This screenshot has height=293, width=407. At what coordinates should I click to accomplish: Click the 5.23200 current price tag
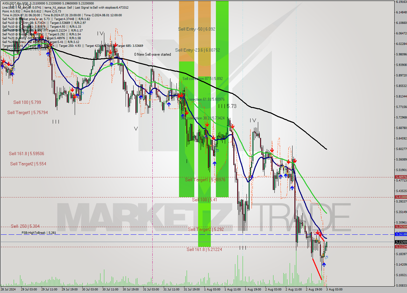click(401, 242)
